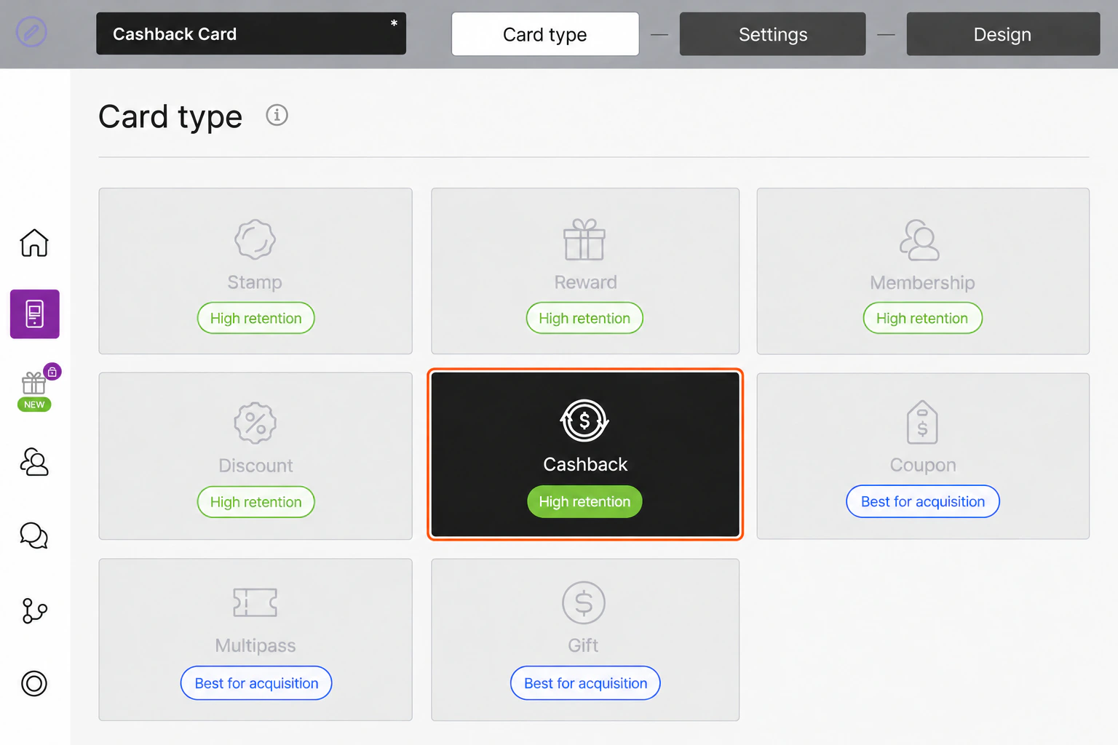Go to the Design step
The image size is (1118, 745).
click(x=1003, y=34)
